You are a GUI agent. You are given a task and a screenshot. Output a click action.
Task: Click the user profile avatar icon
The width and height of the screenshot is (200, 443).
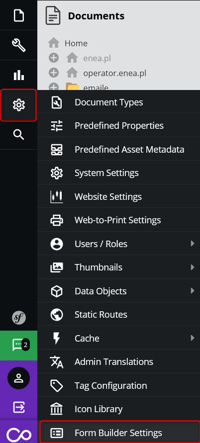coord(19,378)
